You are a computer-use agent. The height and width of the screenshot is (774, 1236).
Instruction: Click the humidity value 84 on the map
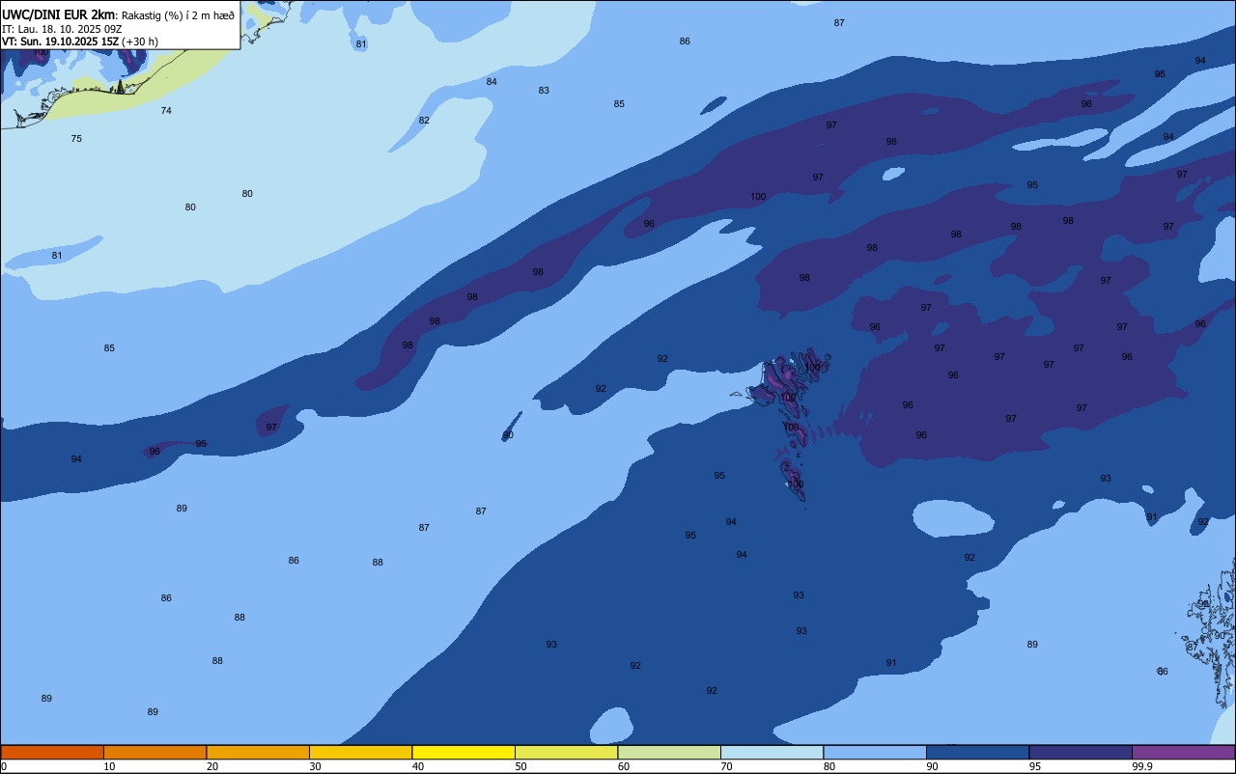(492, 82)
